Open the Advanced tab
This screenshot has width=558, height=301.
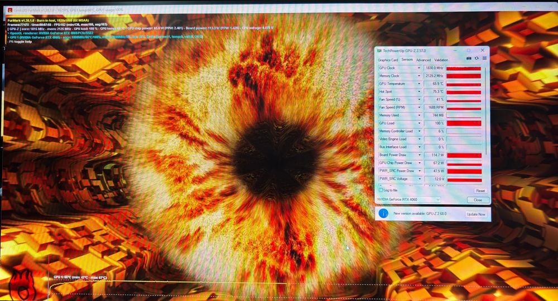pos(424,60)
